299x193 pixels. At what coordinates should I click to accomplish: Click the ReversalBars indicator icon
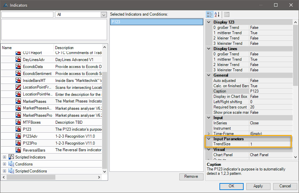18,150
